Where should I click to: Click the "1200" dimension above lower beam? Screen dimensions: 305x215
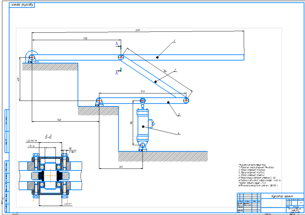pos(142,91)
